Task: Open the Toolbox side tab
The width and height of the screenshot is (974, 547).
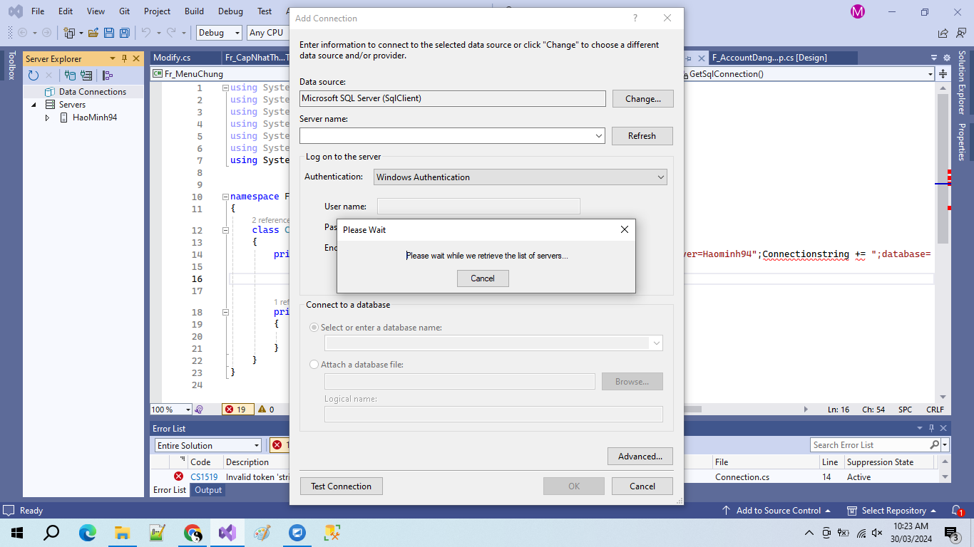Action: click(11, 65)
